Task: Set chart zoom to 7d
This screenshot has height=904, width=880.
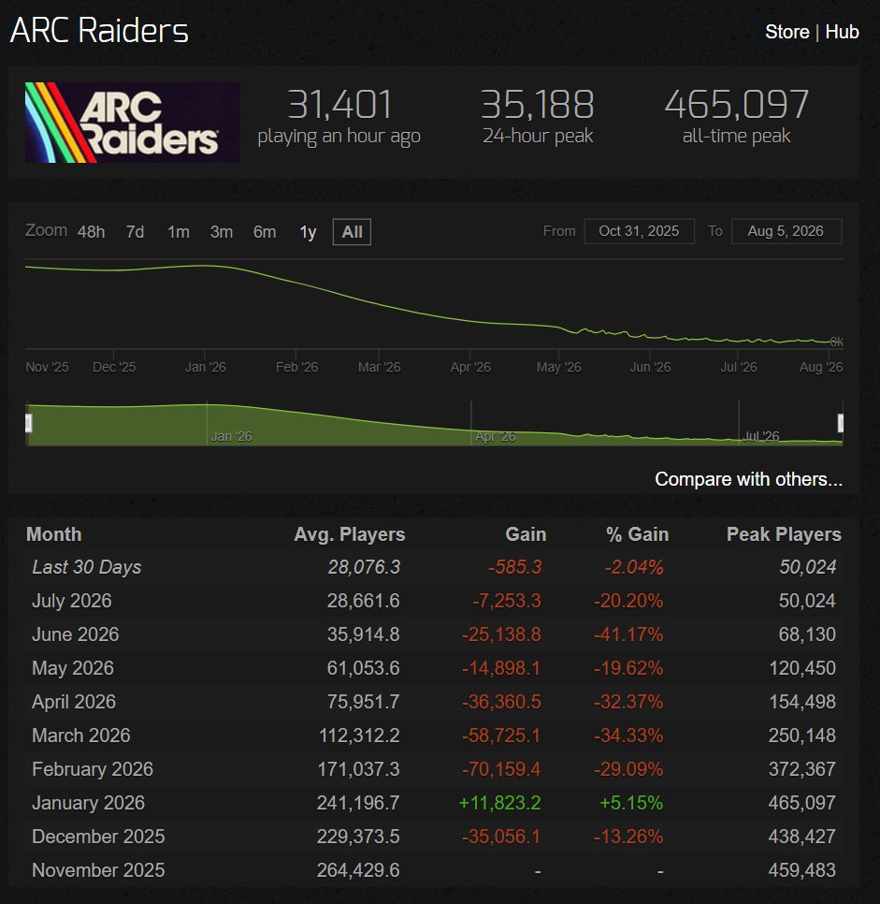Action: 135,232
